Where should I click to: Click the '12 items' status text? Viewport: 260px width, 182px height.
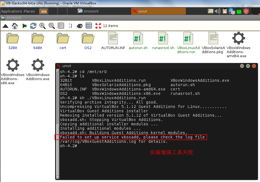pos(110,26)
